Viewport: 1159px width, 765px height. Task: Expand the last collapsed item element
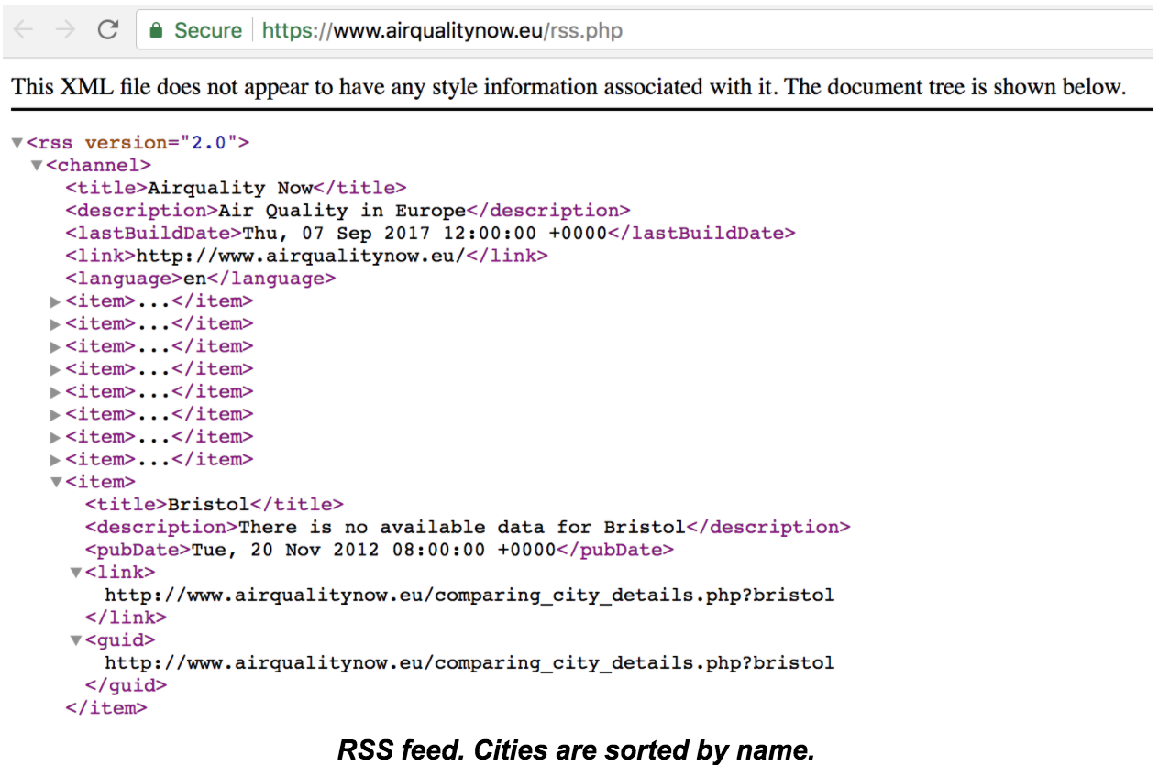(56, 459)
